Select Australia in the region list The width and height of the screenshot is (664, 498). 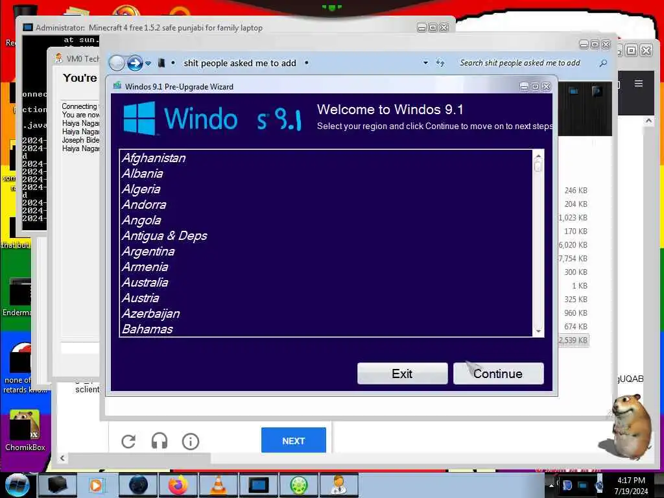[326, 283]
